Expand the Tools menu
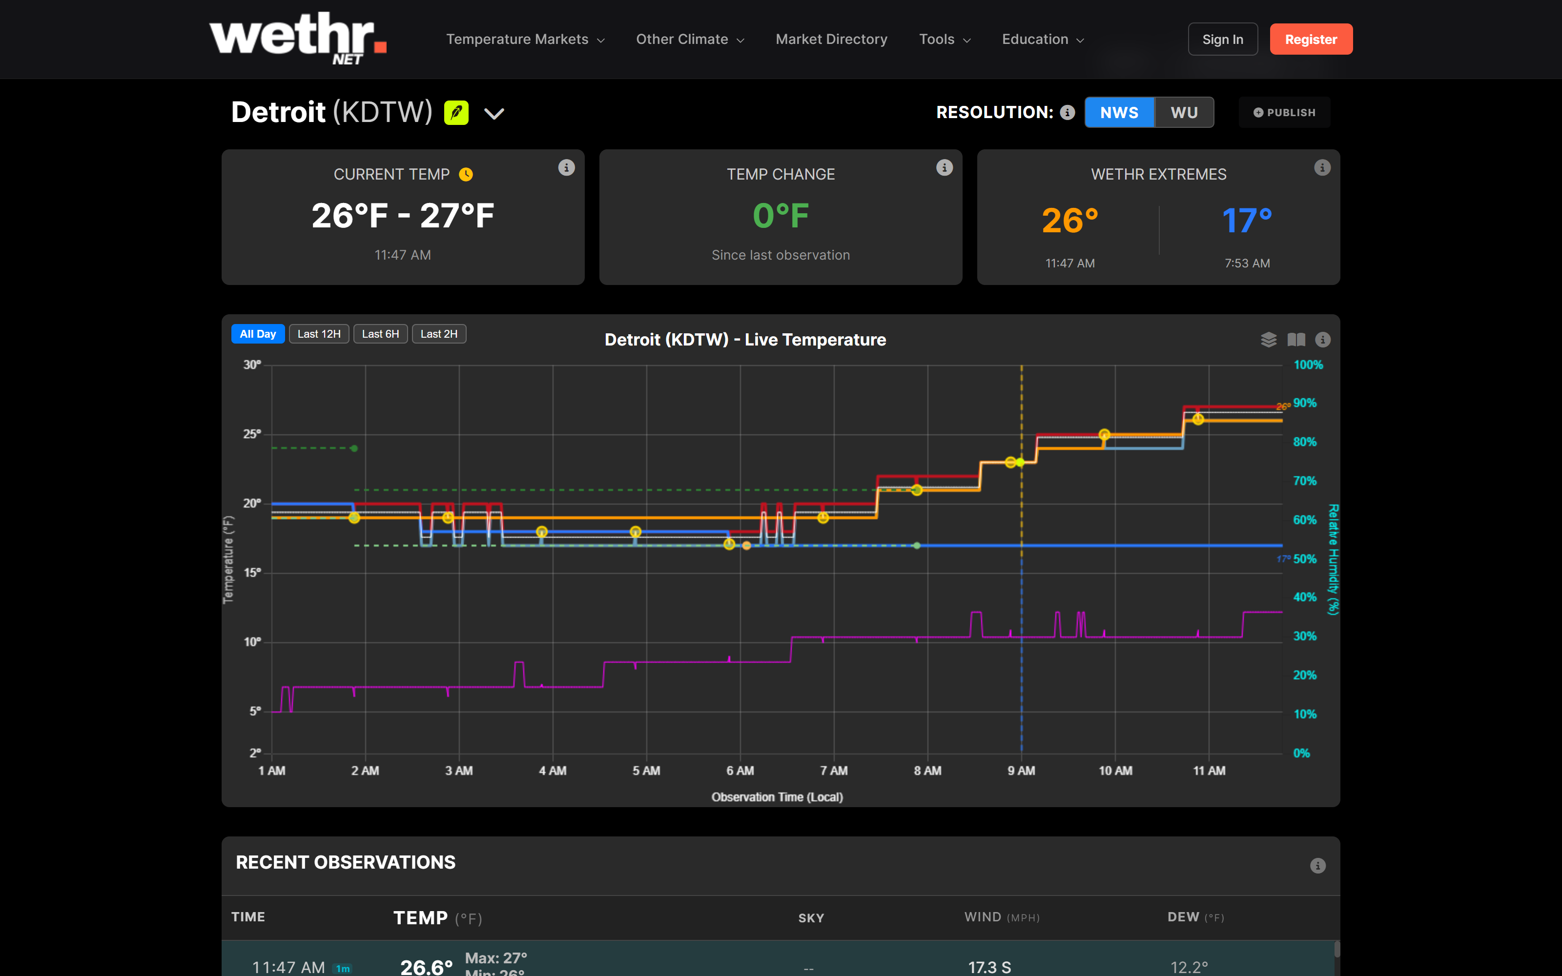1562x976 pixels. [945, 39]
